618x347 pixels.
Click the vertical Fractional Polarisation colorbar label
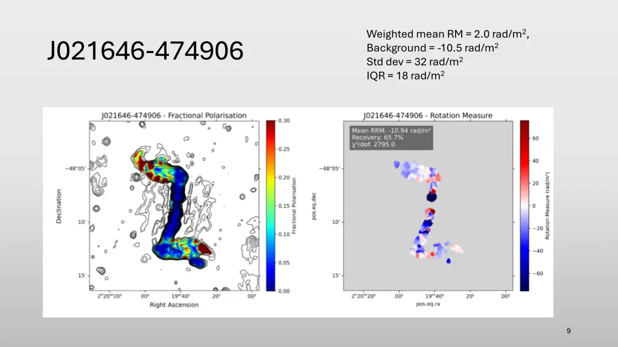coord(294,205)
